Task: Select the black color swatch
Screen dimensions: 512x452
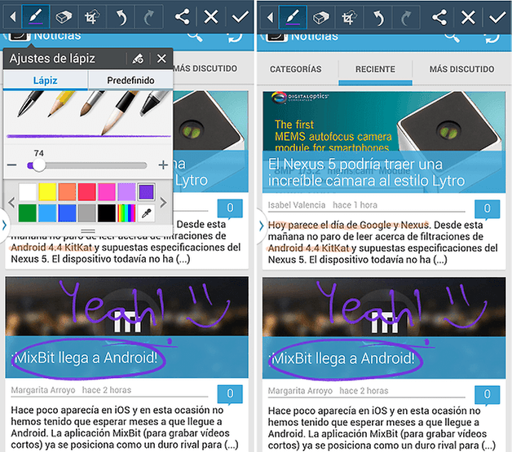Action: 107,213
